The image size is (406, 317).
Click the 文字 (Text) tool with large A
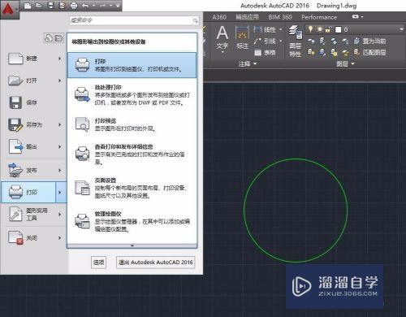(222, 38)
